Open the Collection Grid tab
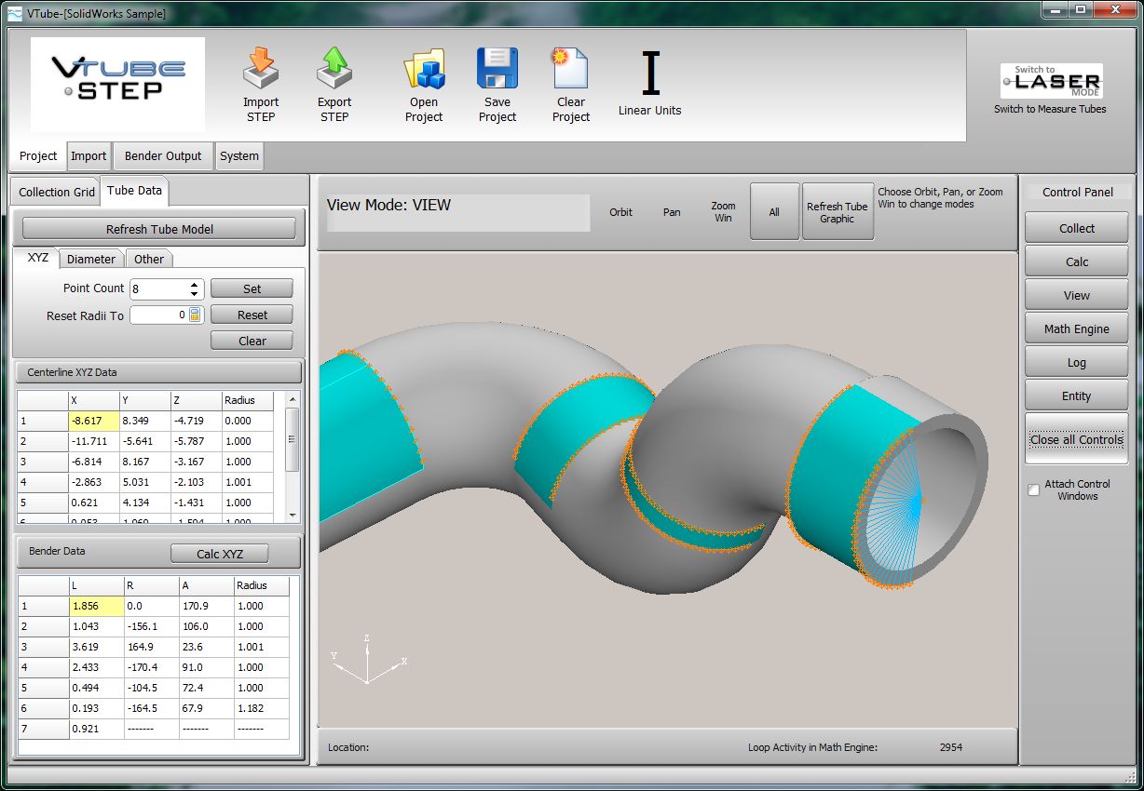This screenshot has width=1144, height=791. 57,192
